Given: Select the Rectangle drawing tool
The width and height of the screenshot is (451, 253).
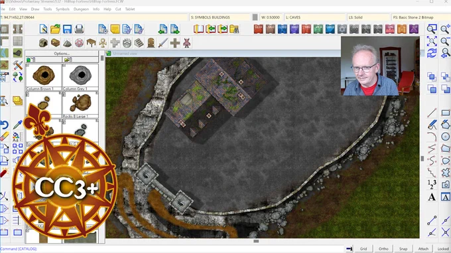Looking at the screenshot, I should (445, 112).
